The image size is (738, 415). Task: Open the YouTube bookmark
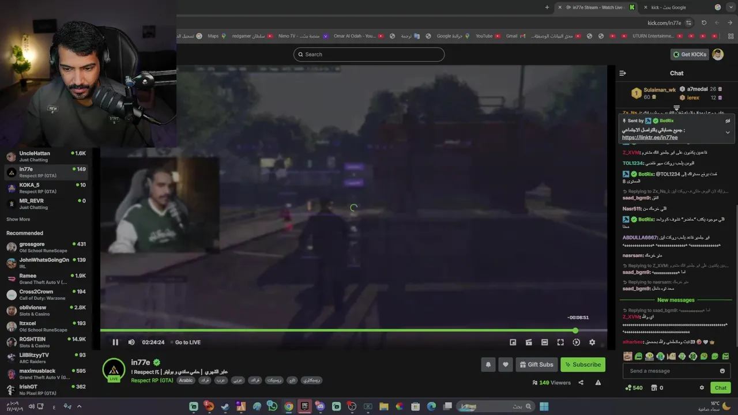coord(488,36)
